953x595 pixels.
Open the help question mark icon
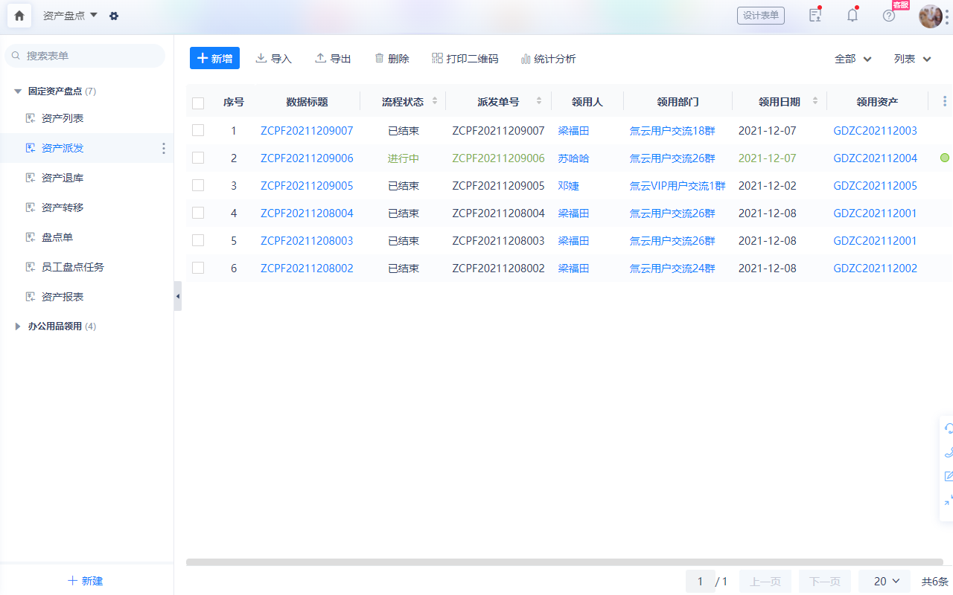889,16
